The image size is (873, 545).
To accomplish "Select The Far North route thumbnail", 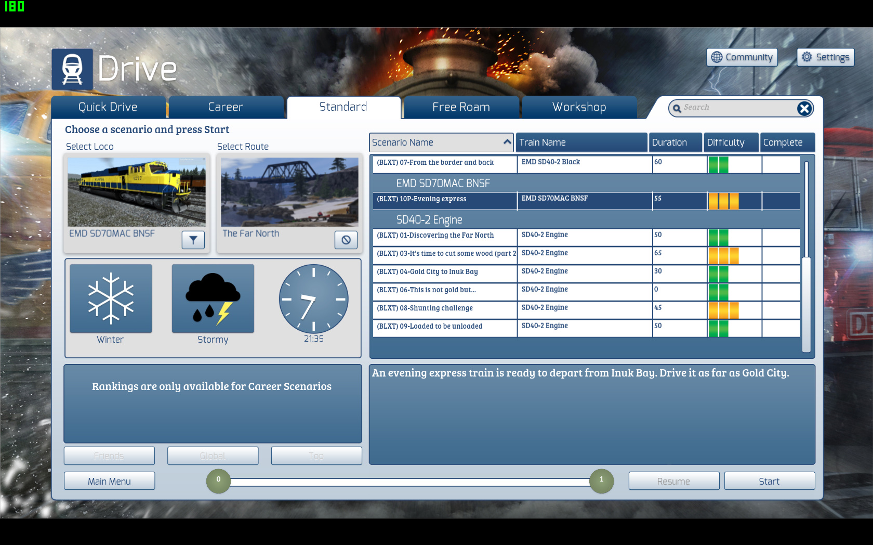I will point(289,192).
